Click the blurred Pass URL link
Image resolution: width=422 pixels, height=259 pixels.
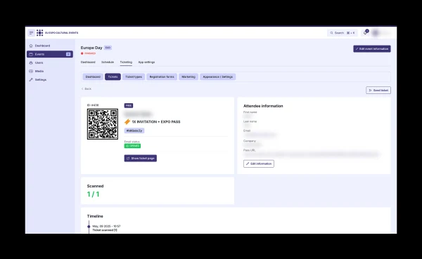pos(312,154)
